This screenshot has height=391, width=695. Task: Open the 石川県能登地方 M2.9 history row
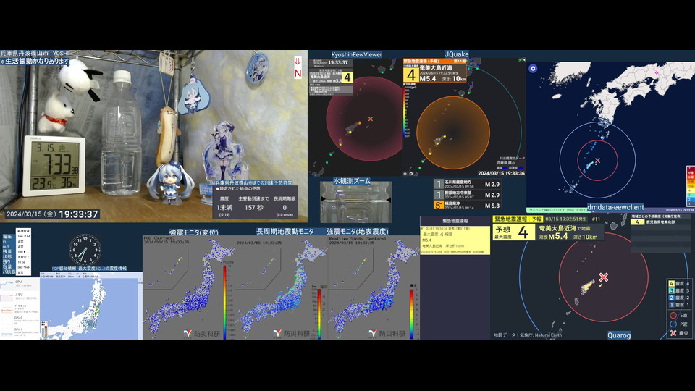click(x=467, y=184)
